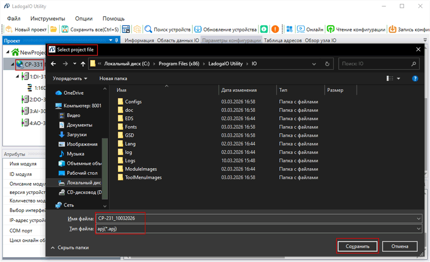Switch to the Информация tab
This screenshot has height=262, width=430.
139,40
